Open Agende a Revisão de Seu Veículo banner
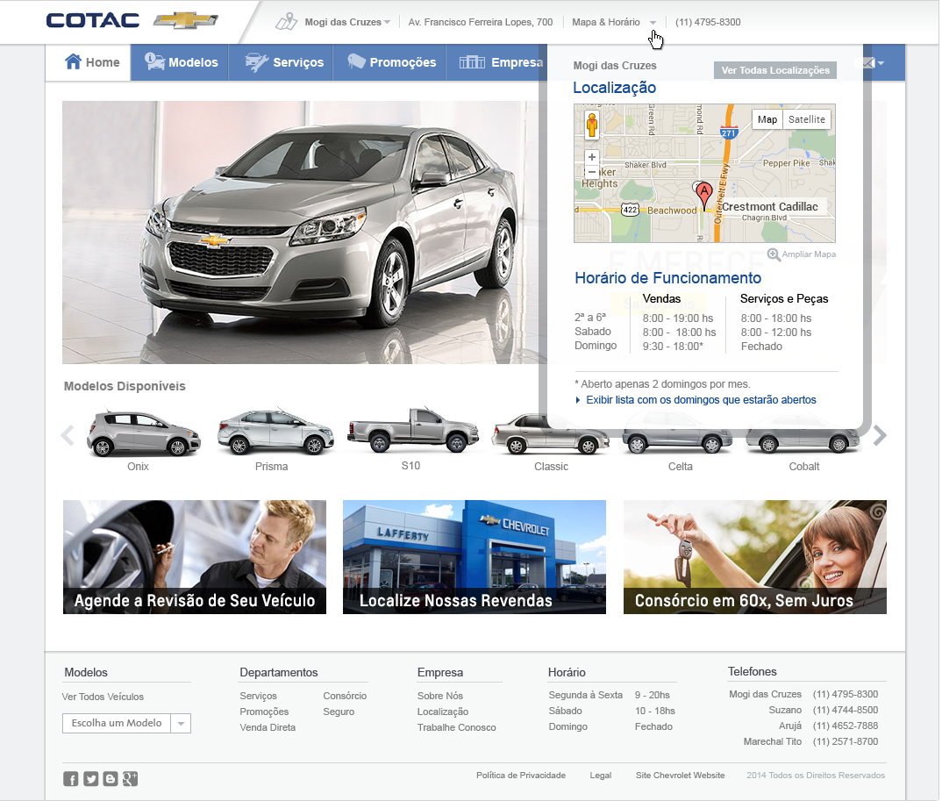Image resolution: width=942 pixels, height=801 pixels. point(195,557)
